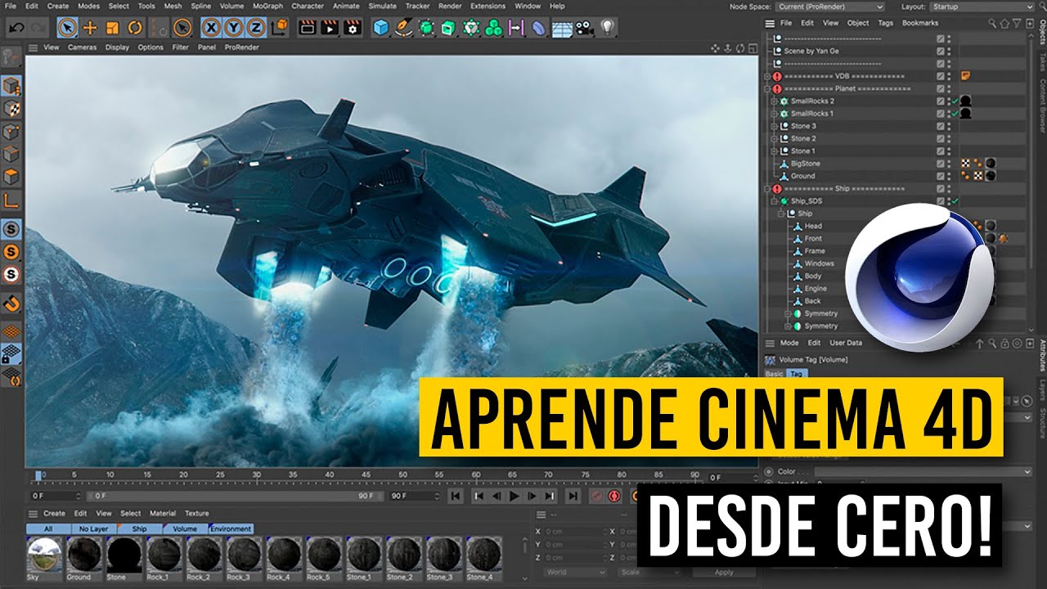
Task: Click the Extrude generator icon
Action: (447, 27)
